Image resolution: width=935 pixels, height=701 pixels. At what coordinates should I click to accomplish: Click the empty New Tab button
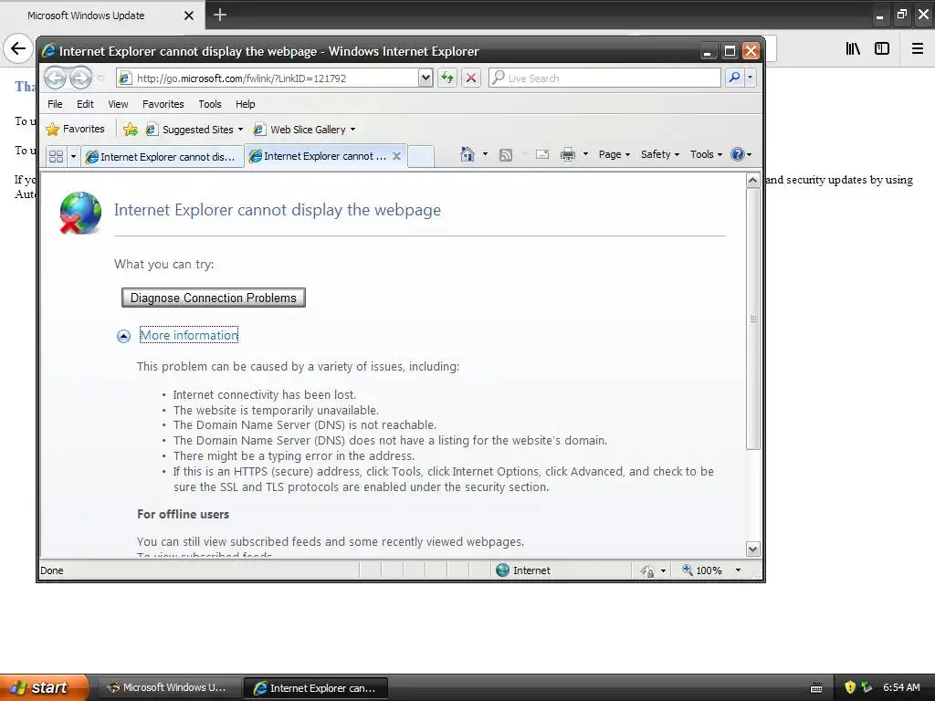(x=421, y=157)
